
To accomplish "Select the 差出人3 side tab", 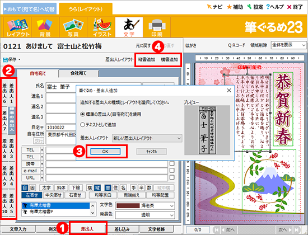I will (12, 148).
